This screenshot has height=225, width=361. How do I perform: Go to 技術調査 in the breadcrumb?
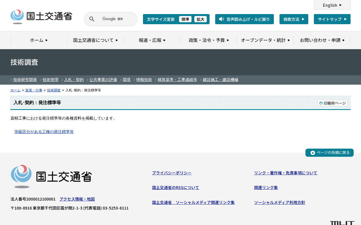pyautogui.click(x=54, y=90)
